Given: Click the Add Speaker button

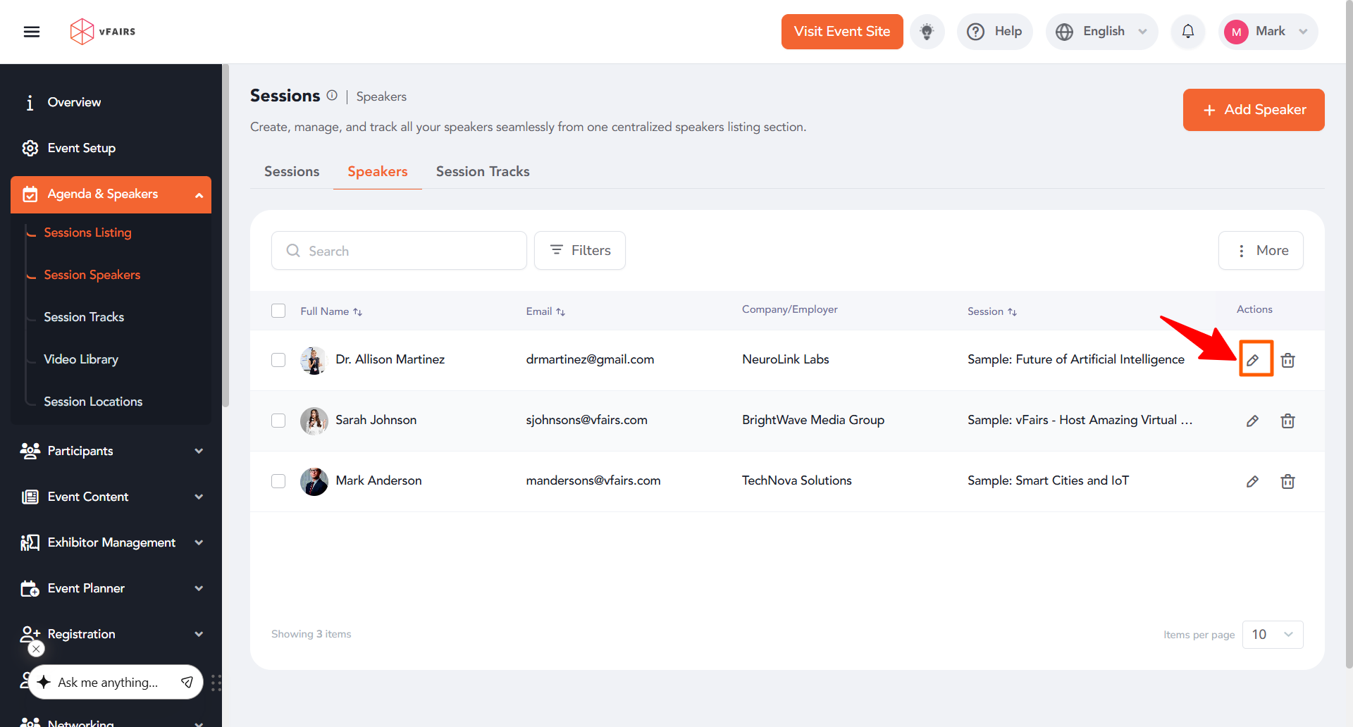Looking at the screenshot, I should point(1254,110).
